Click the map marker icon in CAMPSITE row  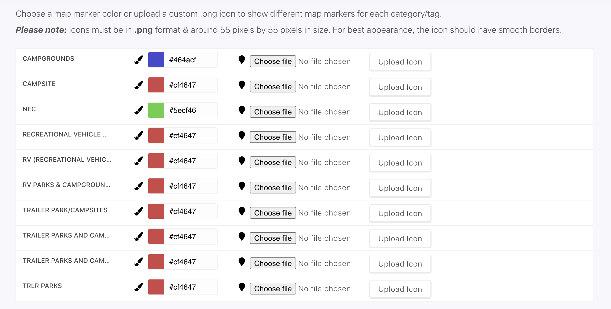coord(242,85)
